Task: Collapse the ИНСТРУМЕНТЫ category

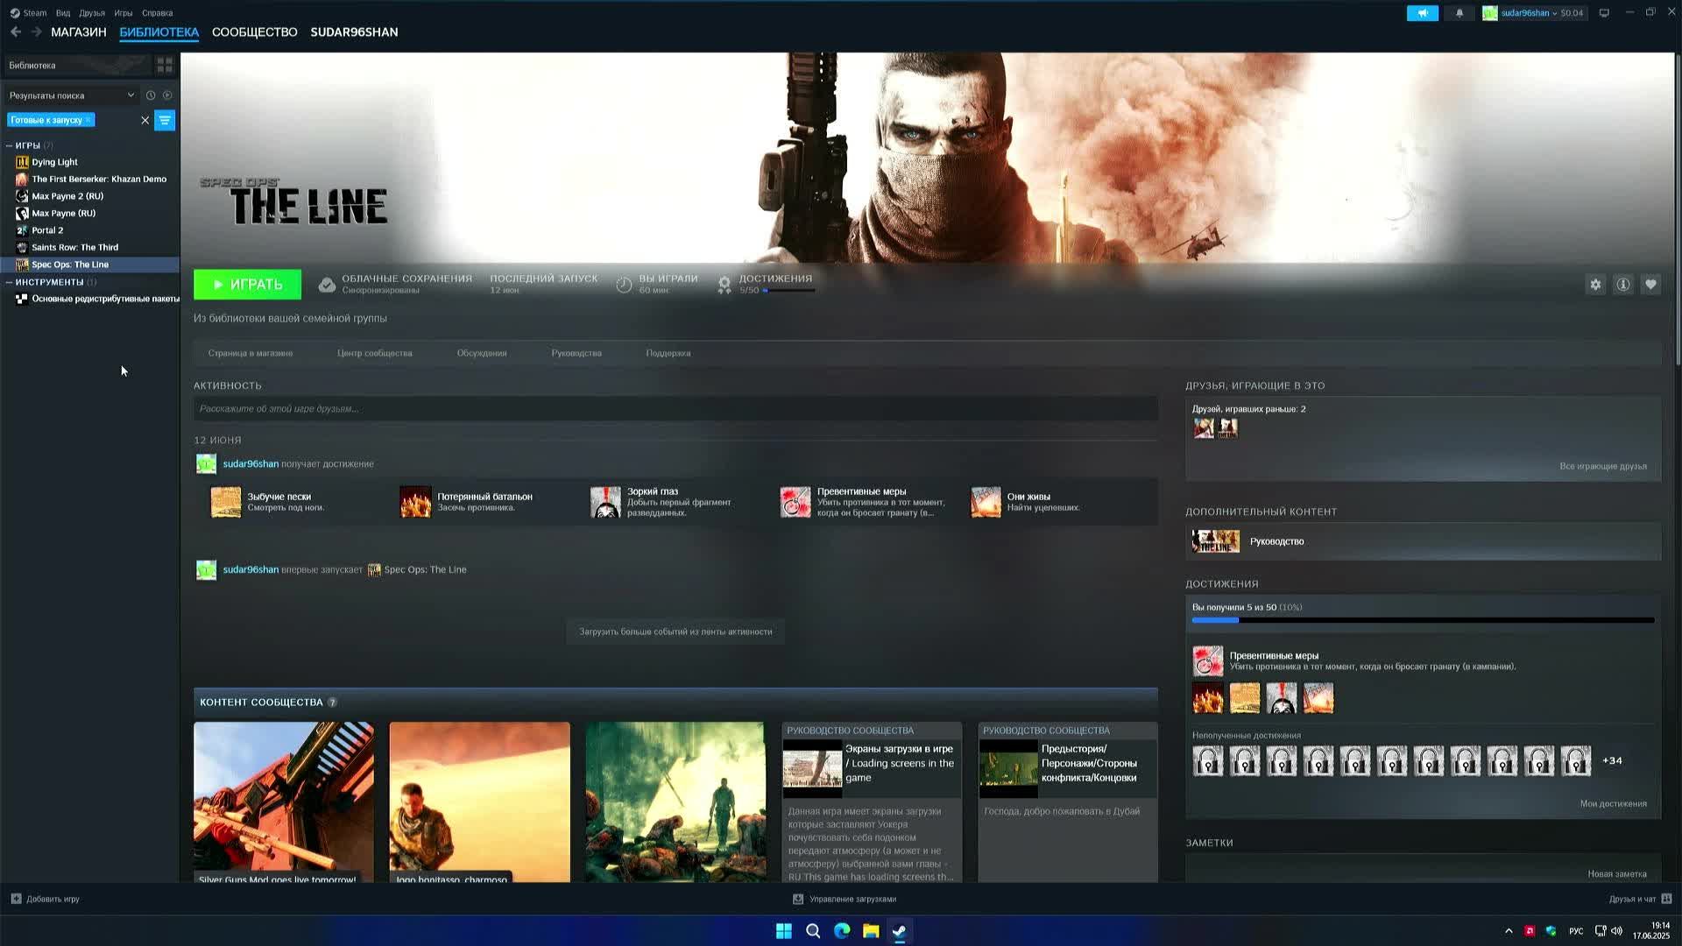Action: pyautogui.click(x=10, y=282)
